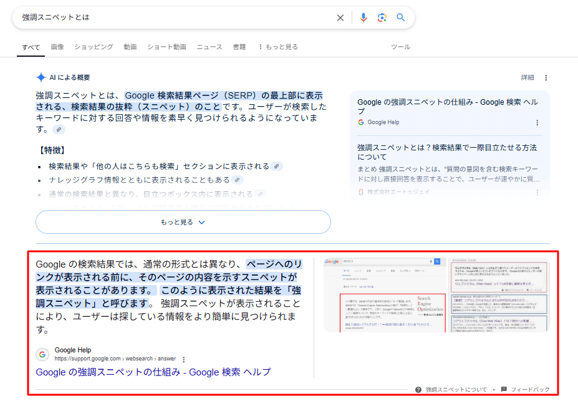Select the すべて tab
The image size is (578, 401).
click(31, 47)
